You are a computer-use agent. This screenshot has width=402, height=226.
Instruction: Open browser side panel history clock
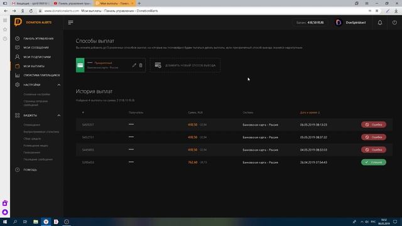5,39
